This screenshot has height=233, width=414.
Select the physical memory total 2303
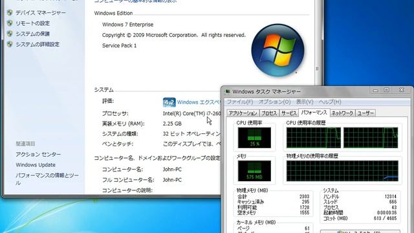[x=304, y=197]
